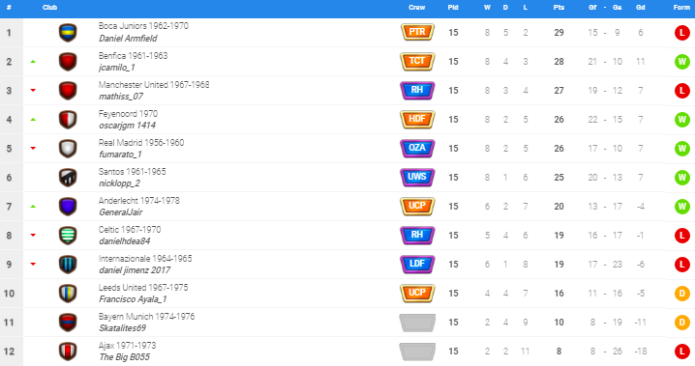Click the OZA crew badge
This screenshot has width=695, height=366.
(417, 148)
